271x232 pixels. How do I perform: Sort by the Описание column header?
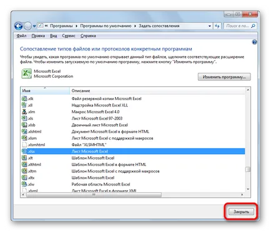tap(157, 91)
